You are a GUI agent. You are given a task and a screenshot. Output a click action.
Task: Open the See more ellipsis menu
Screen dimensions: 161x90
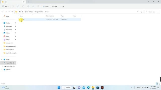pyautogui.click(x=63, y=6)
